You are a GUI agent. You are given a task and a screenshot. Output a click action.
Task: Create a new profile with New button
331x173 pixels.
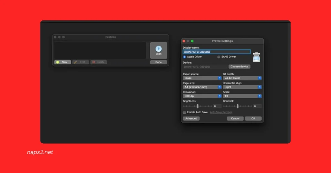coord(63,62)
